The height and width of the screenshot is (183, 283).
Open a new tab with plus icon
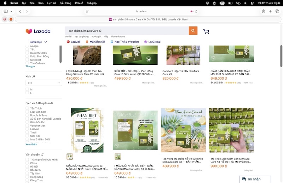(x=270, y=11)
